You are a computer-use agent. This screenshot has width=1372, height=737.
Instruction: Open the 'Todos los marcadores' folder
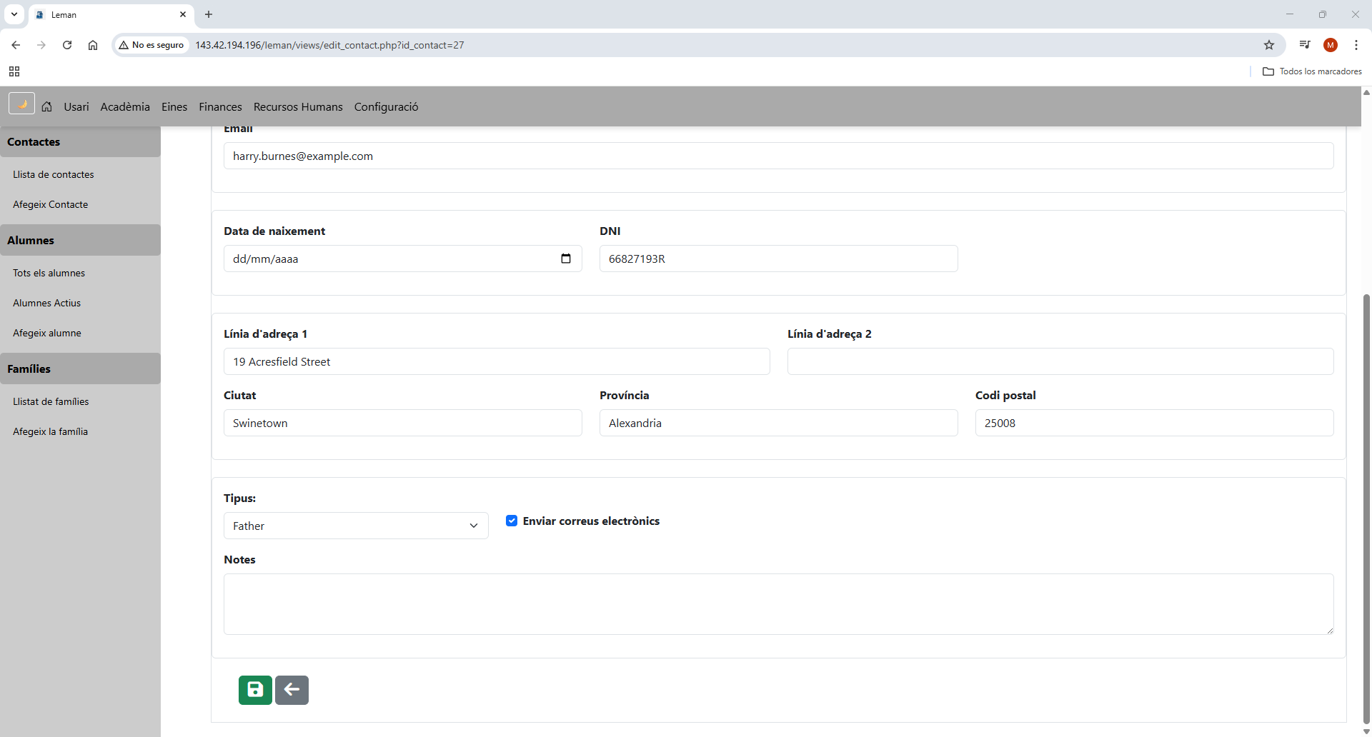coord(1313,71)
